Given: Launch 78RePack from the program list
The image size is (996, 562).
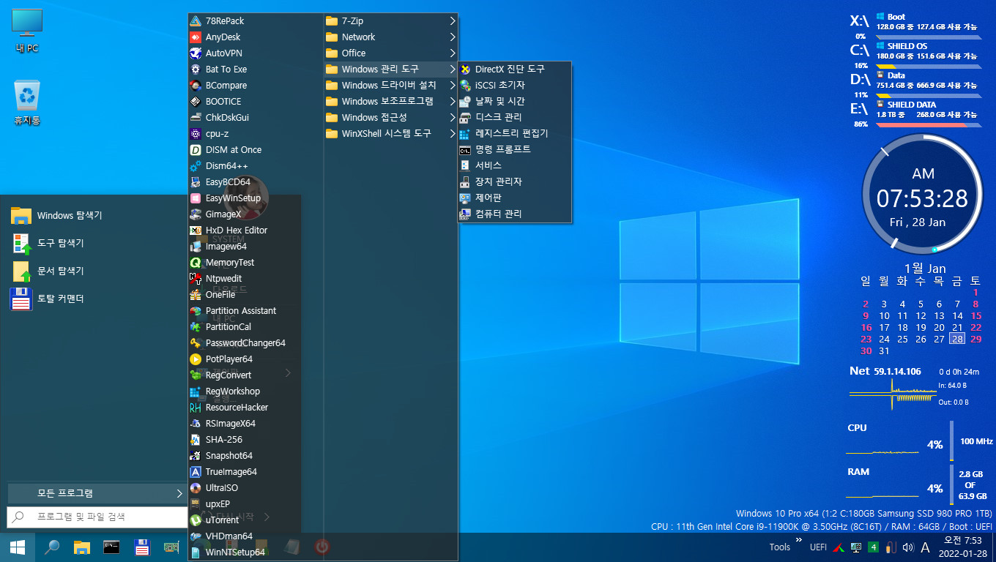Looking at the screenshot, I should coord(256,20).
